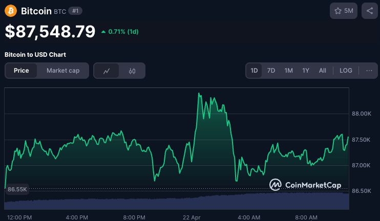Add Bitcoin to watchlist with star button

pos(344,11)
